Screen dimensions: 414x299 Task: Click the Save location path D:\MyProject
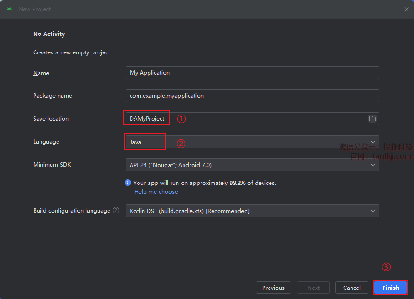(147, 119)
